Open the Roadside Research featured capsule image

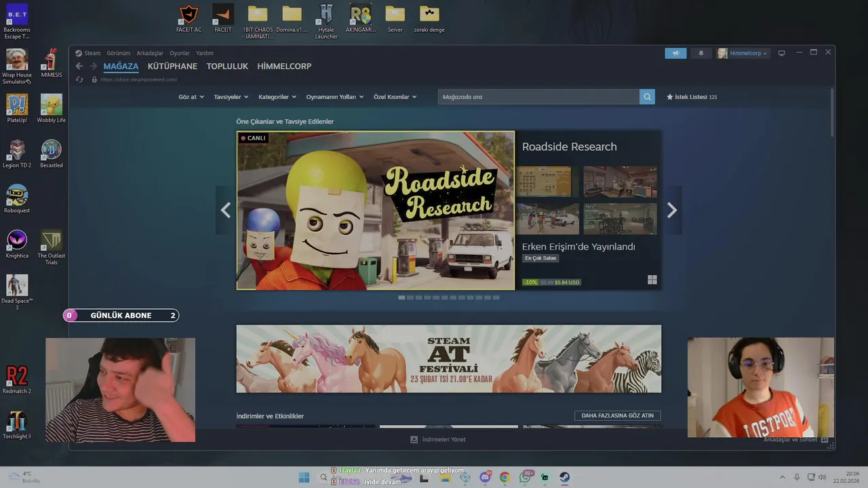(x=376, y=210)
